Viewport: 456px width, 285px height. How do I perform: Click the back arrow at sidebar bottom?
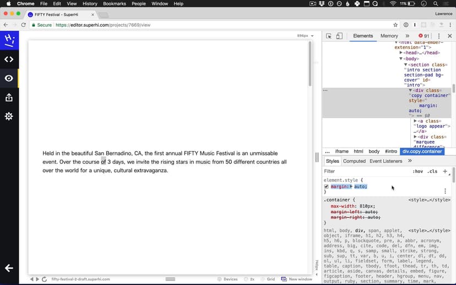coord(9,268)
